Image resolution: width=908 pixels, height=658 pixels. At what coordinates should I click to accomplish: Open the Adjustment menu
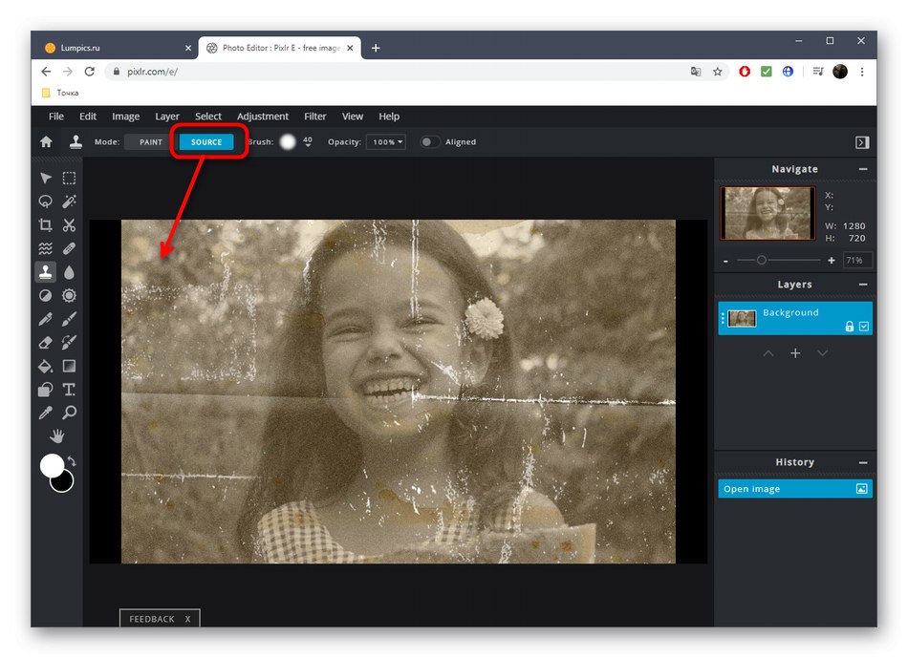(262, 117)
